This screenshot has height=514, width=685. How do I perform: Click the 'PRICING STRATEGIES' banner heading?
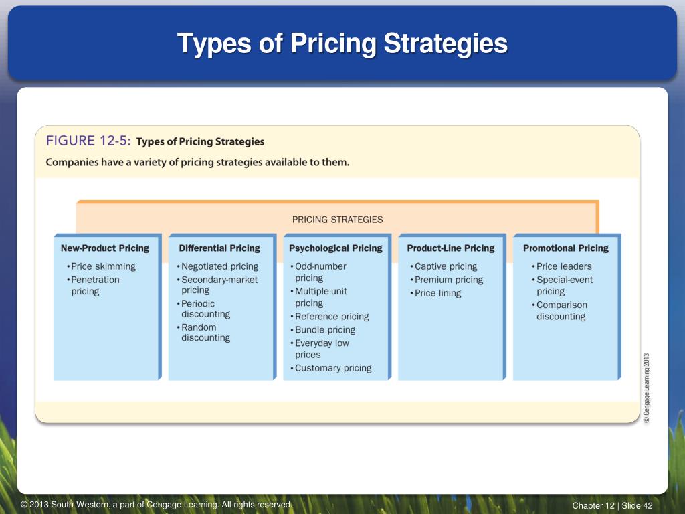(337, 220)
